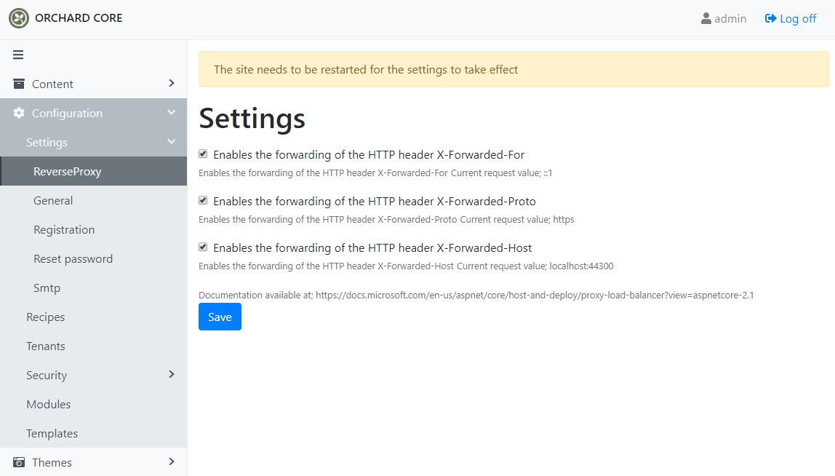Click the Themes icon in sidebar

click(19, 462)
